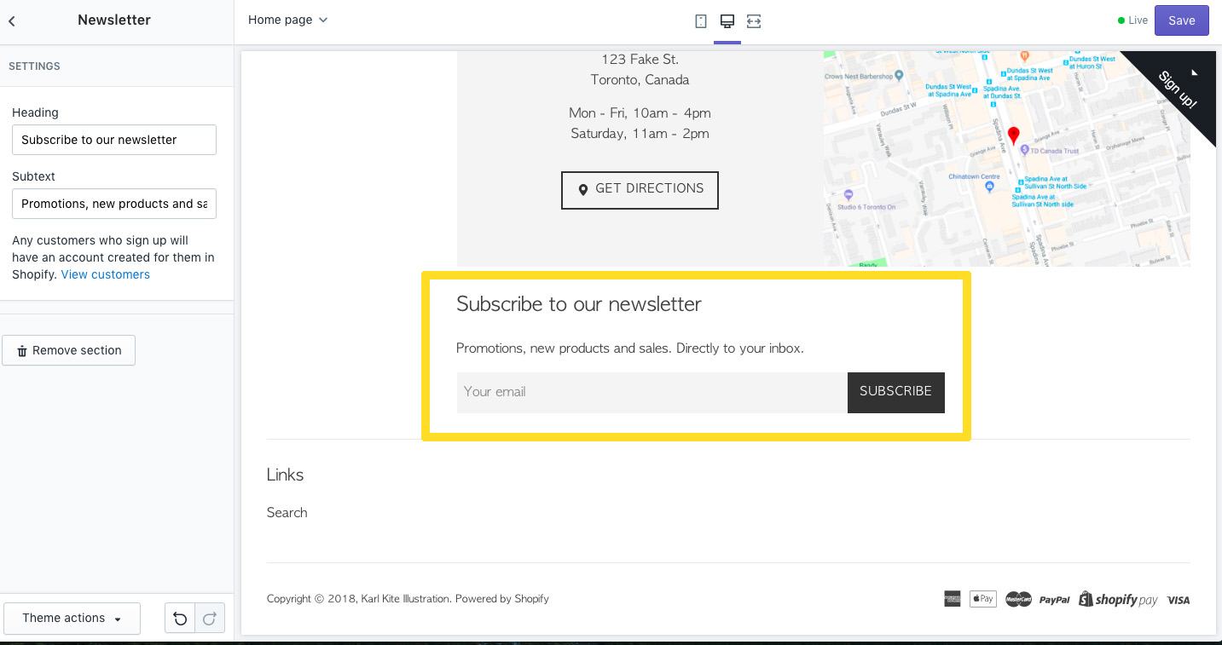Open the Home page selector dropdown
1222x645 pixels.
pos(287,19)
